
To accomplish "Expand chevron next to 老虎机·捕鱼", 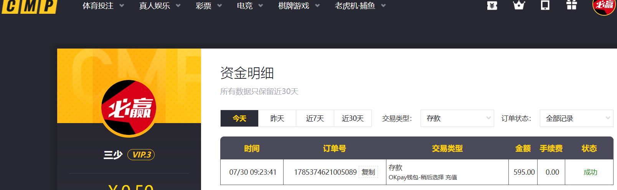I will [383, 6].
